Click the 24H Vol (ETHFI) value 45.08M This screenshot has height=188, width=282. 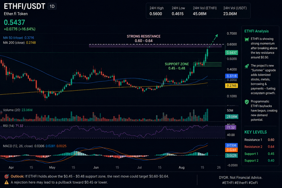pos(200,14)
